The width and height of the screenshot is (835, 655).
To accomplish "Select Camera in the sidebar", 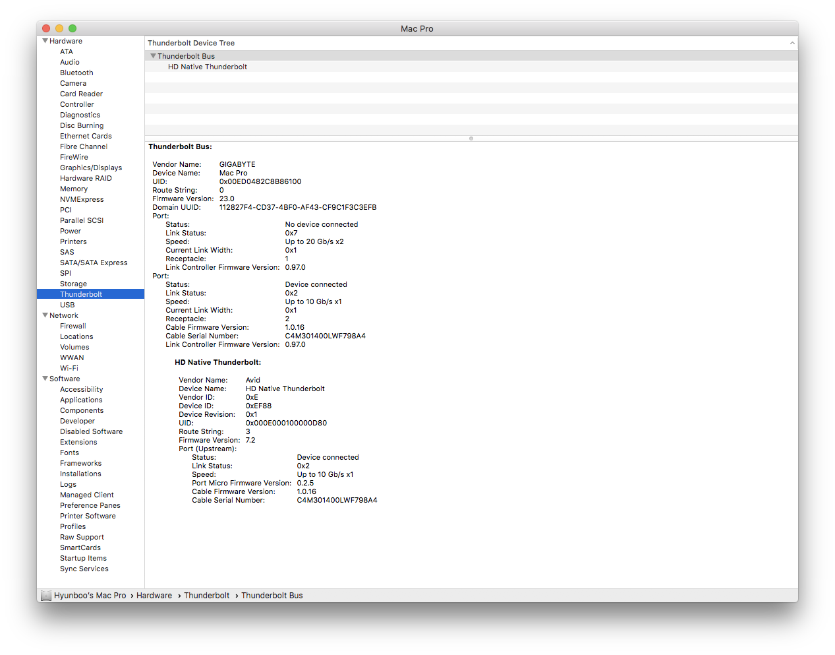I will click(73, 83).
